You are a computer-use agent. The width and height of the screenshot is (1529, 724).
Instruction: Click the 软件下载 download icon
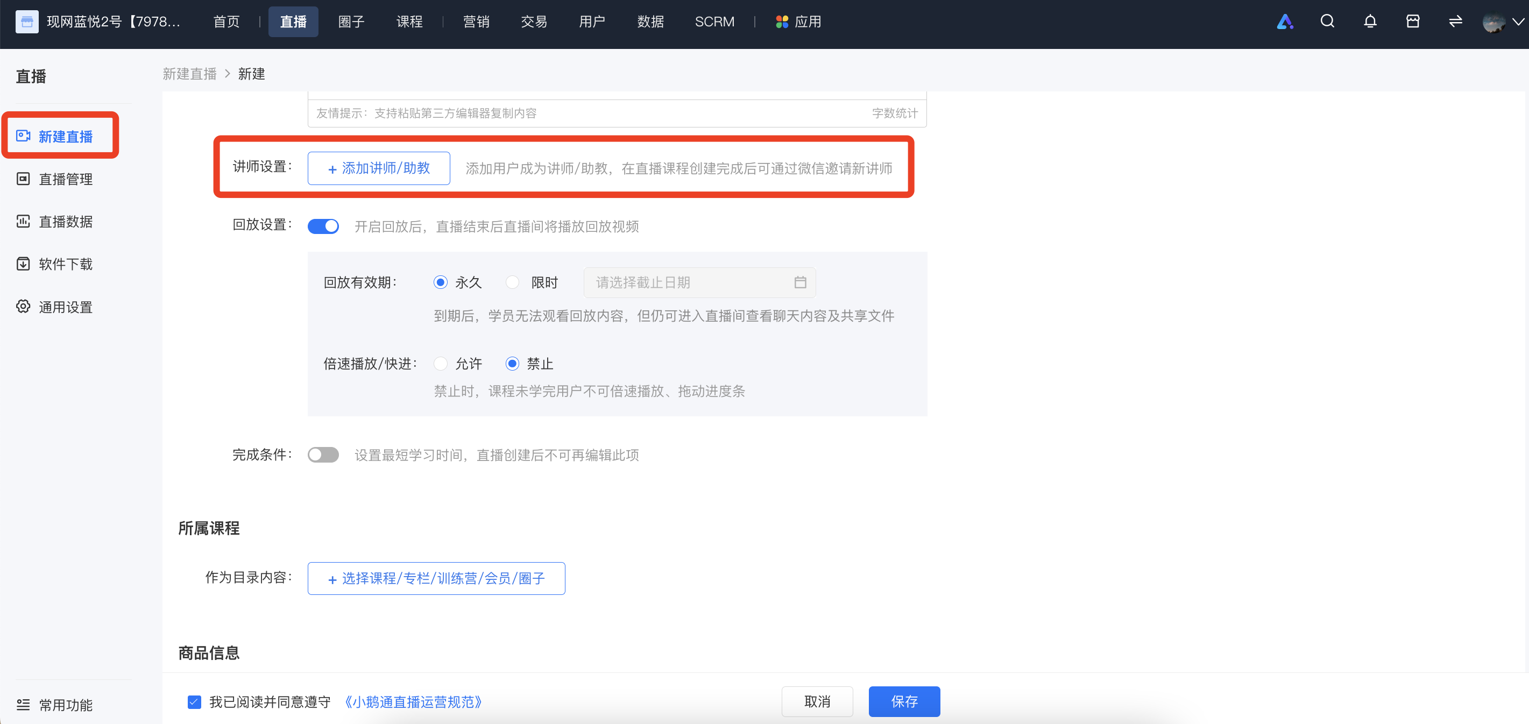pyautogui.click(x=23, y=264)
